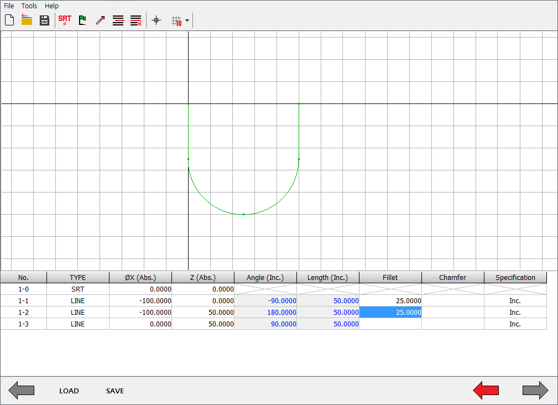The image size is (558, 405).
Task: Click the empty Fillet cell in row 1-3
Action: click(390, 324)
